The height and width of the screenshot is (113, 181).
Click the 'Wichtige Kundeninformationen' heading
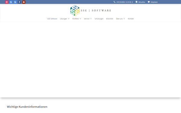[27, 107]
